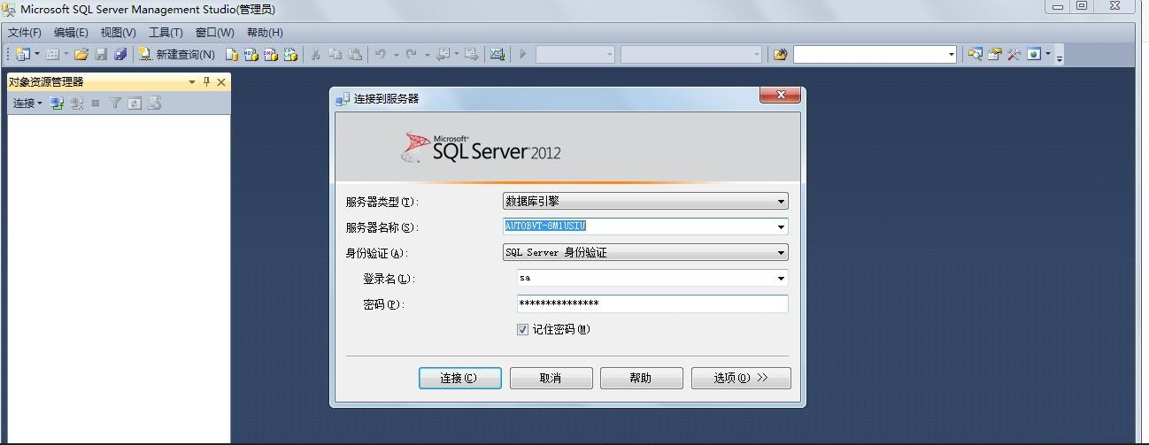The width and height of the screenshot is (1149, 445).
Task: Open the 服务器名称 combo box arrow
Action: click(x=781, y=226)
